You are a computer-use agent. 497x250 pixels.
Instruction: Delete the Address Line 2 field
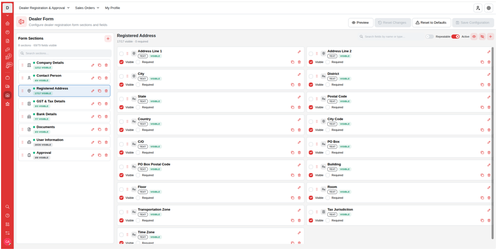pyautogui.click(x=489, y=62)
